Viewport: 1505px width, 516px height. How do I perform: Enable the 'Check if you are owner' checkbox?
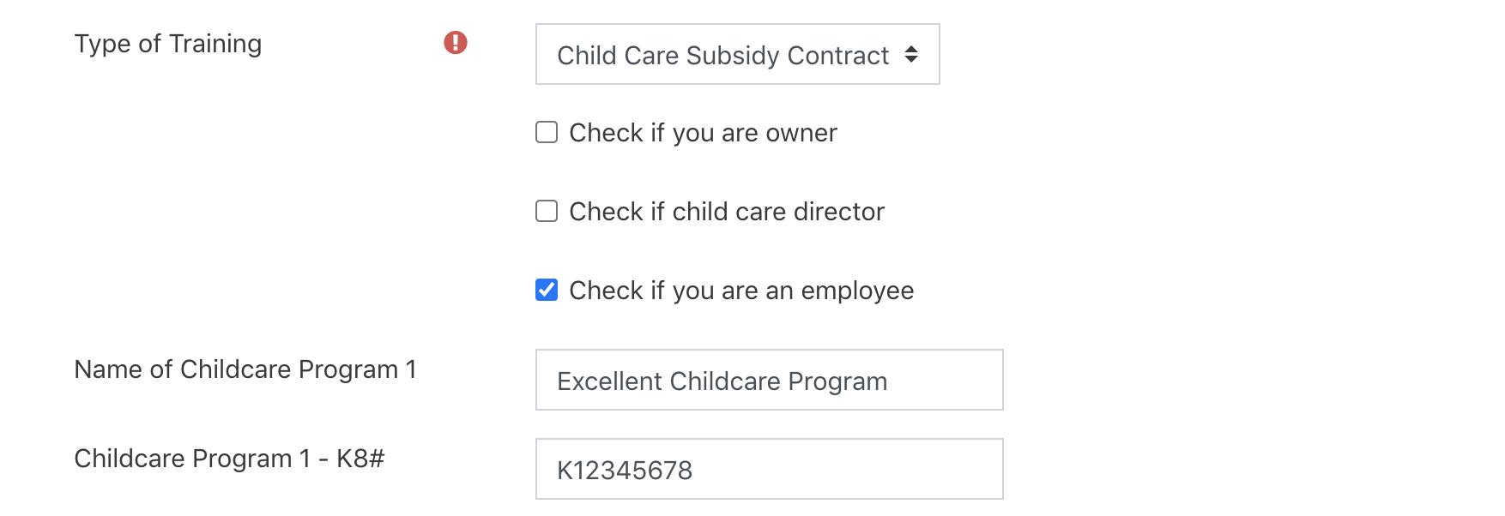547,131
